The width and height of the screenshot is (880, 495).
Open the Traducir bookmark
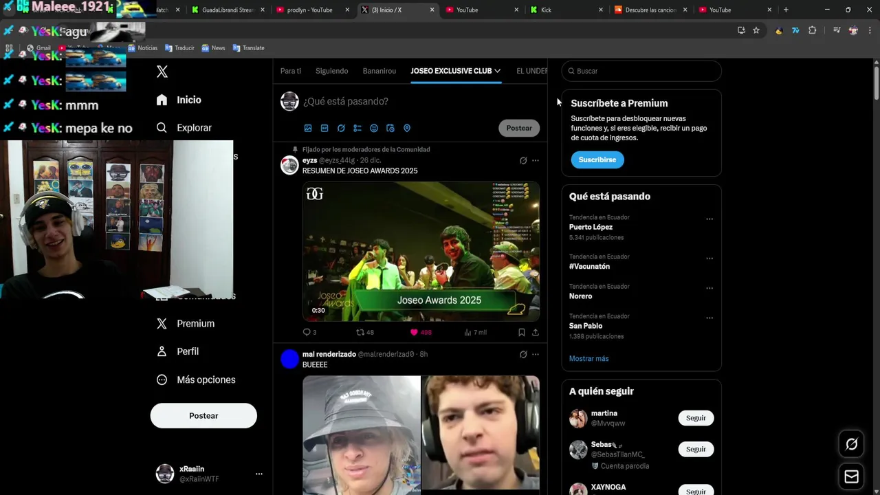click(x=179, y=48)
